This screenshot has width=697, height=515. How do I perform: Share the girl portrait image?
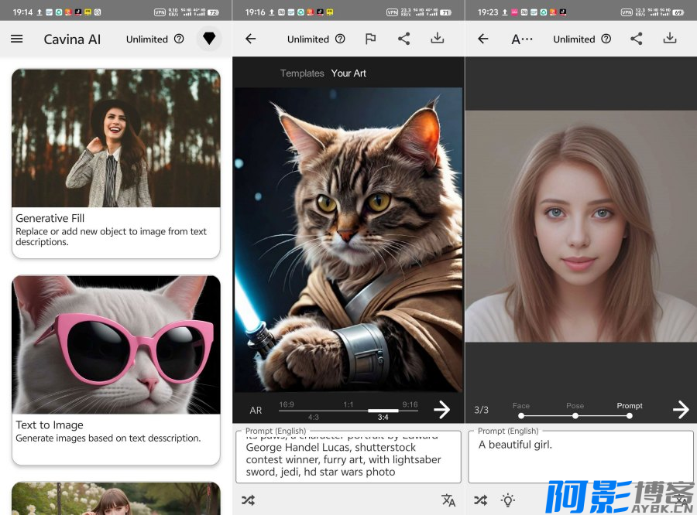(x=636, y=39)
